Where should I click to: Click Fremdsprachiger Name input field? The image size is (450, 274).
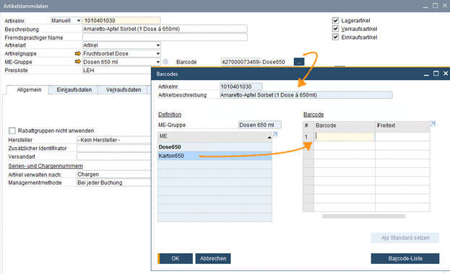pyautogui.click(x=165, y=37)
